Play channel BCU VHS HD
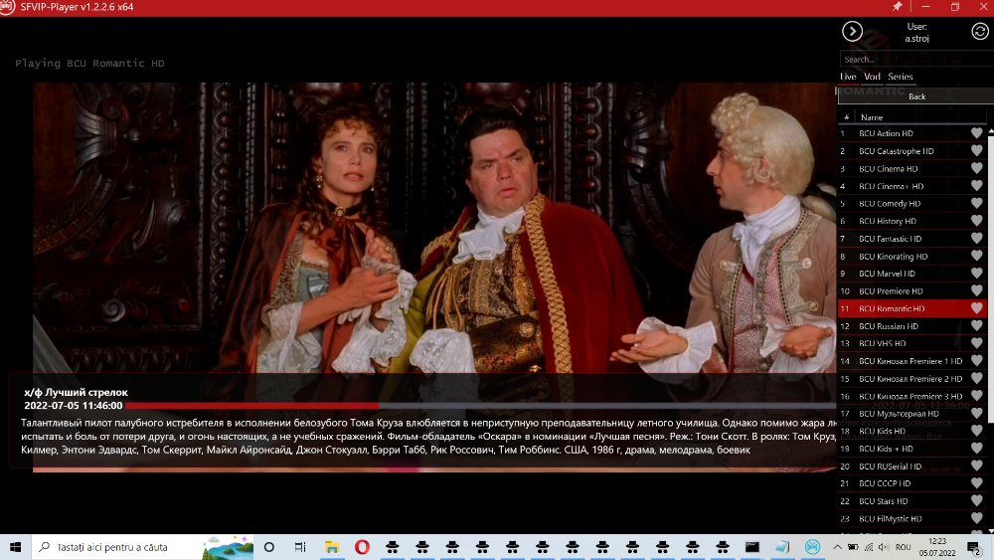This screenshot has width=994, height=560. click(912, 343)
